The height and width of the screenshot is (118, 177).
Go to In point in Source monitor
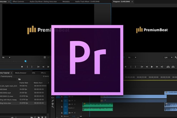point(38,67)
